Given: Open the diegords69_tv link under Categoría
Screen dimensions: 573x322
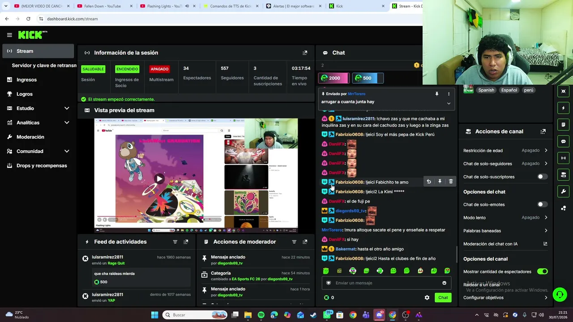Looking at the screenshot, I should 280,279.
